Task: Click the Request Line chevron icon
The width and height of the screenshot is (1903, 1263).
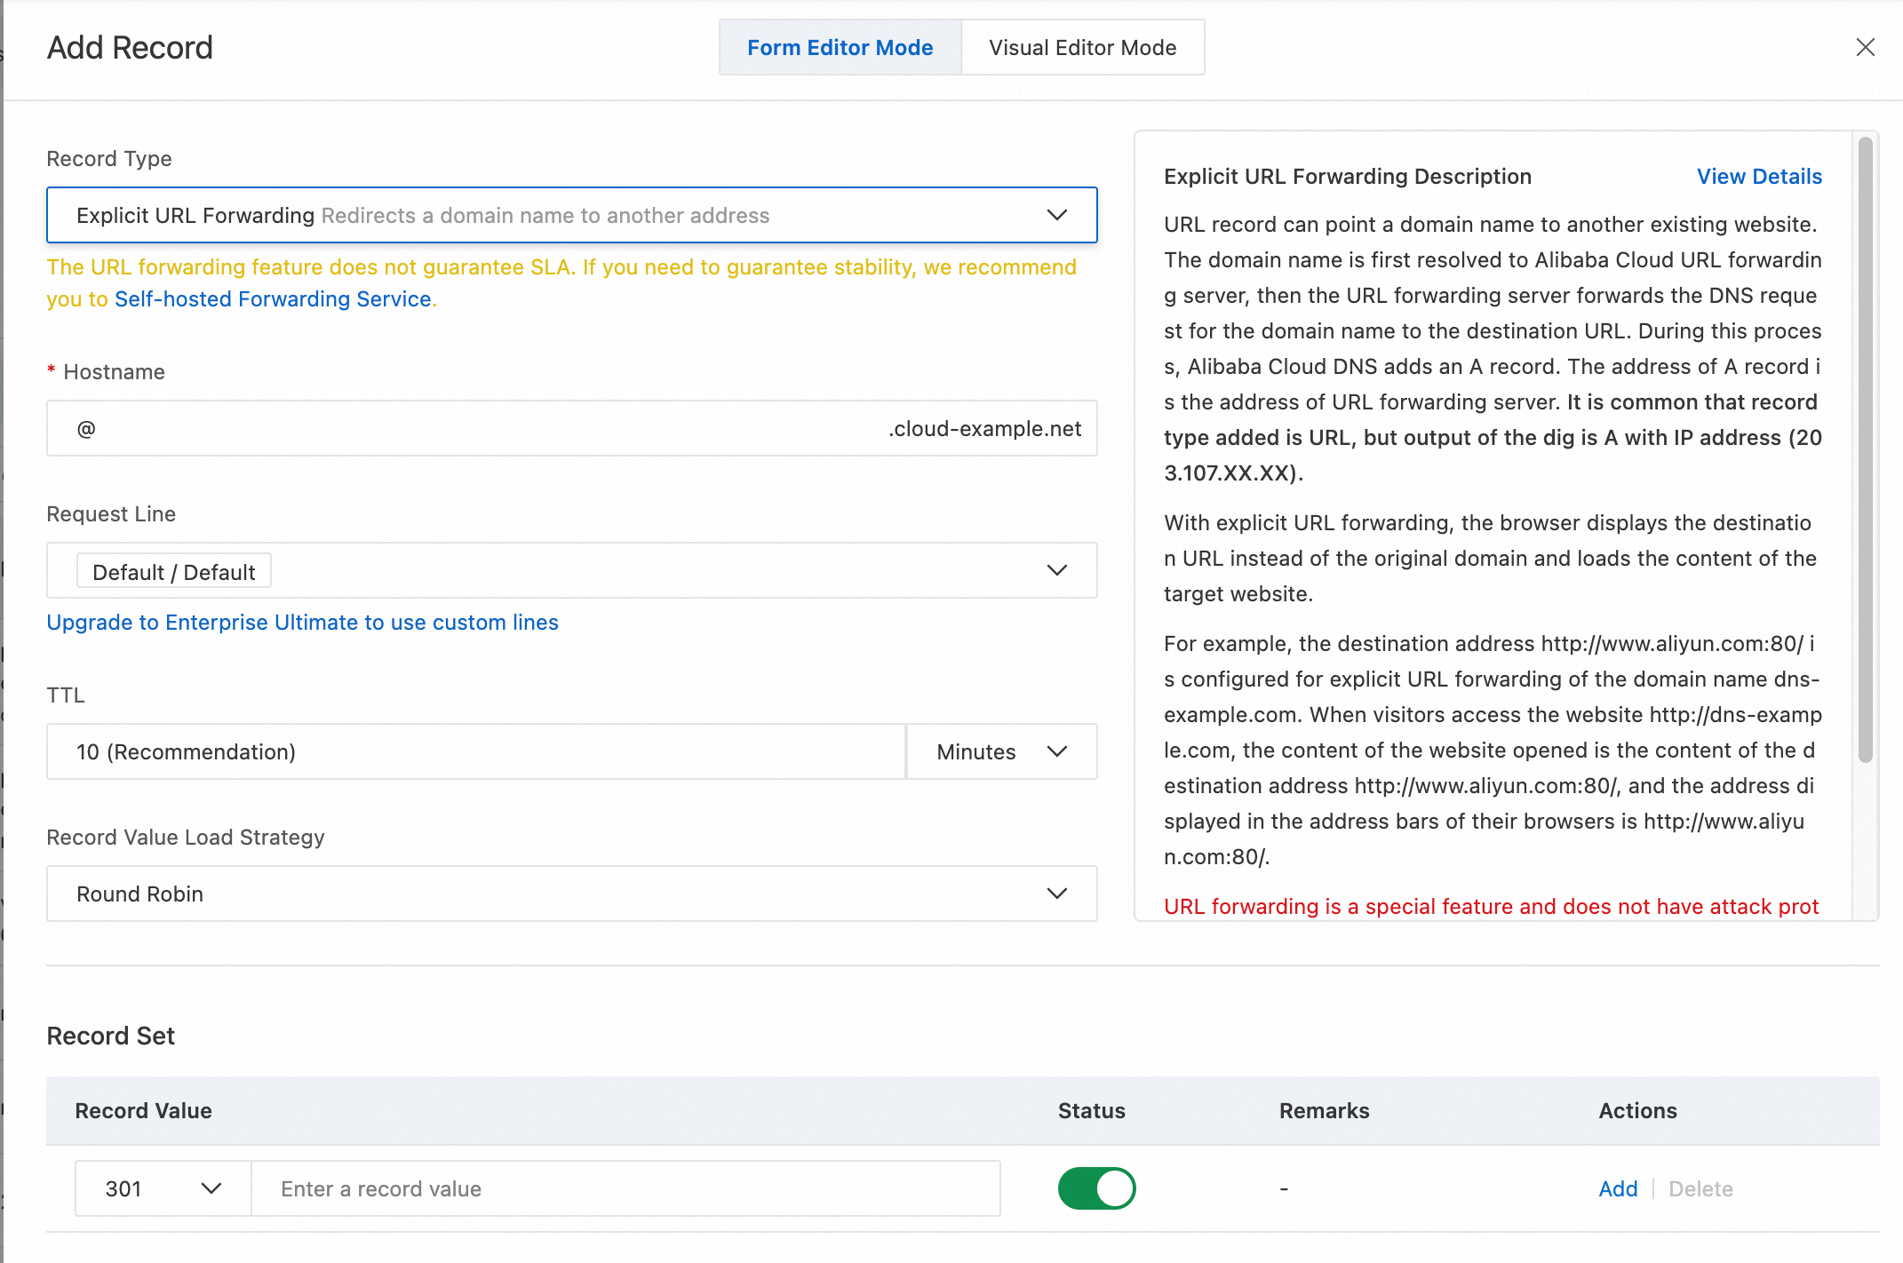Action: pos(1056,570)
